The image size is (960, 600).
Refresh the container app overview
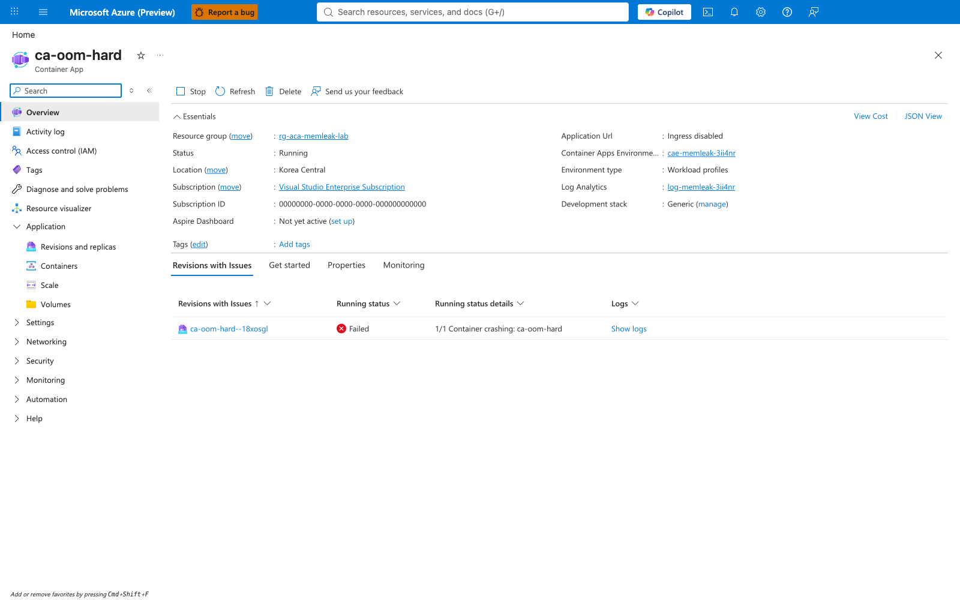[235, 91]
